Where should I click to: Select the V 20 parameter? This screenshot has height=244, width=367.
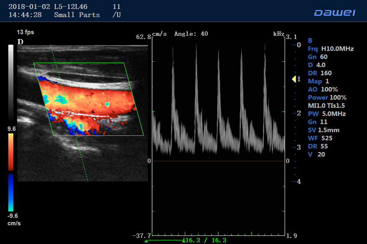316,155
